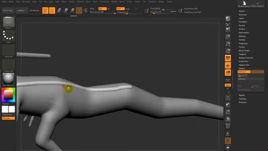
Task: Click the Mrgb button
Action: (92, 8)
